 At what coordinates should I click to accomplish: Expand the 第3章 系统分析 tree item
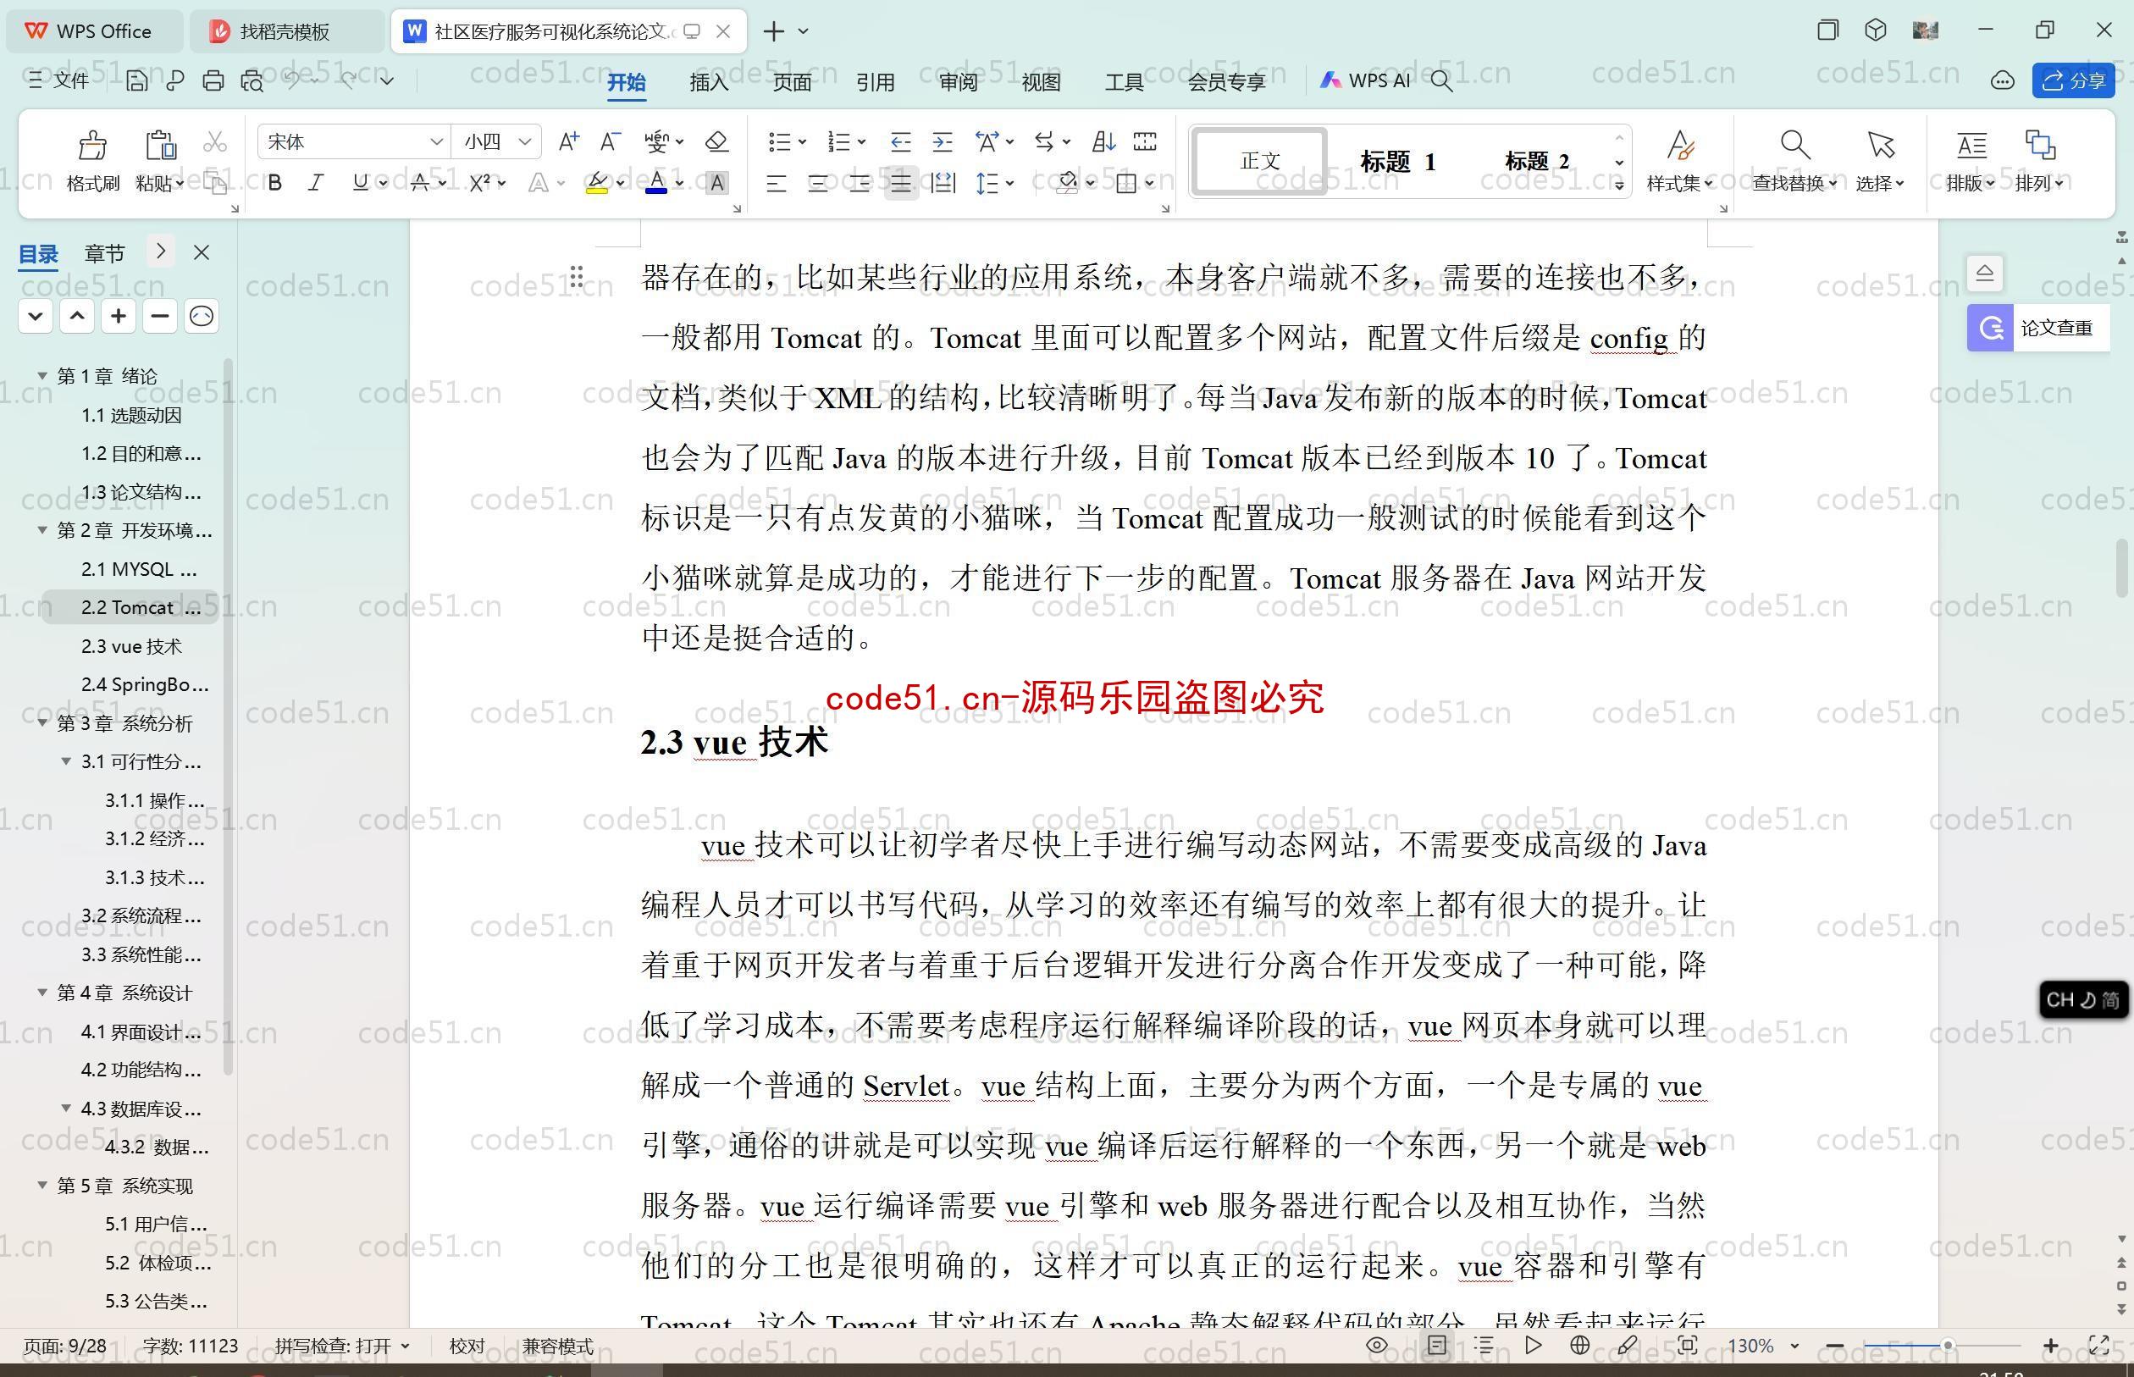[x=42, y=722]
